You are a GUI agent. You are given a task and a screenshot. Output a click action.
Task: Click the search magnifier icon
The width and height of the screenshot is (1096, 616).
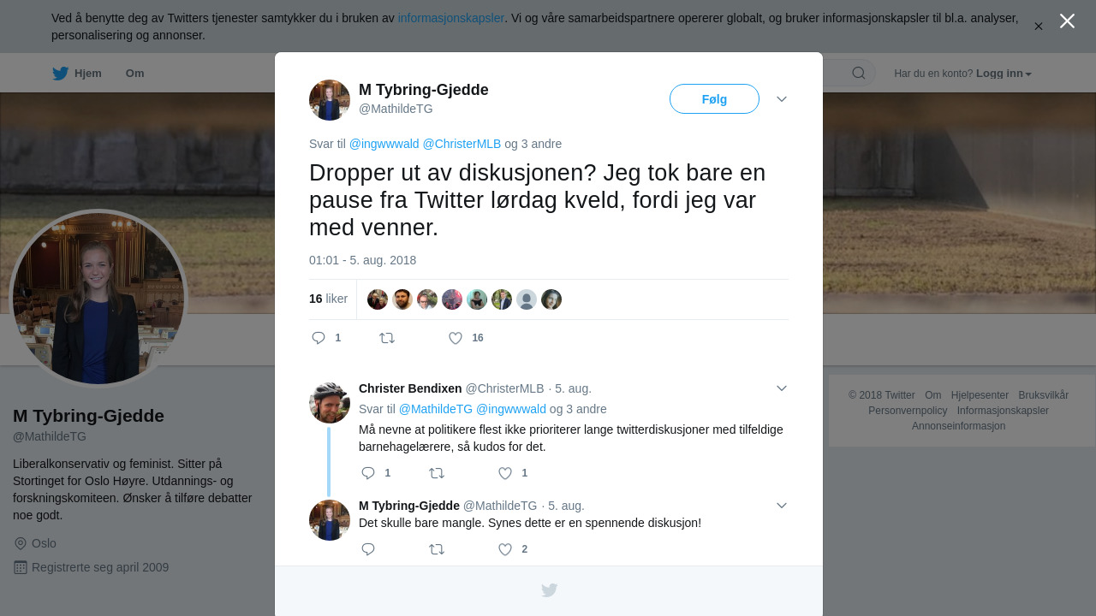(859, 73)
